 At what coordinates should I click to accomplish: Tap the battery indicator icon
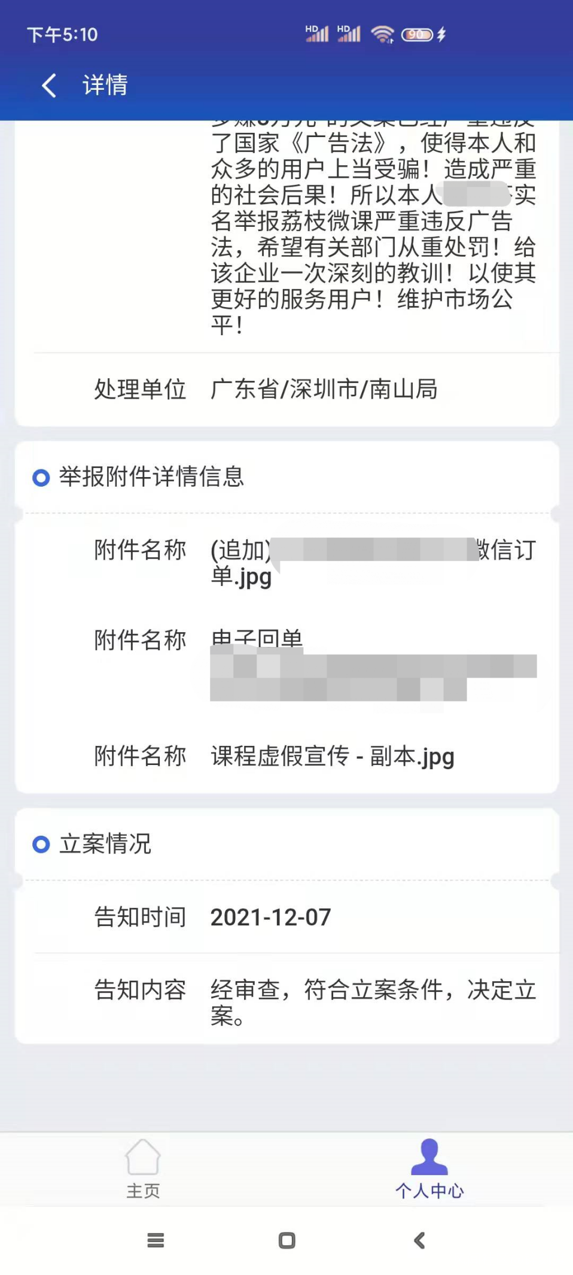pos(417,35)
